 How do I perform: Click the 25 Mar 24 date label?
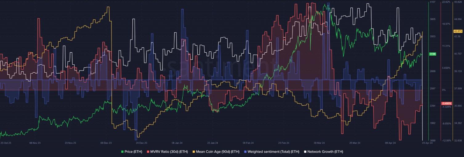pos(355,143)
